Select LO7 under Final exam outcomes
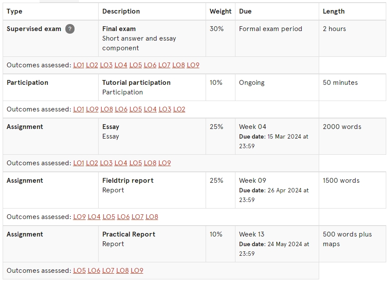This screenshot has width=388, height=282. (x=164, y=65)
